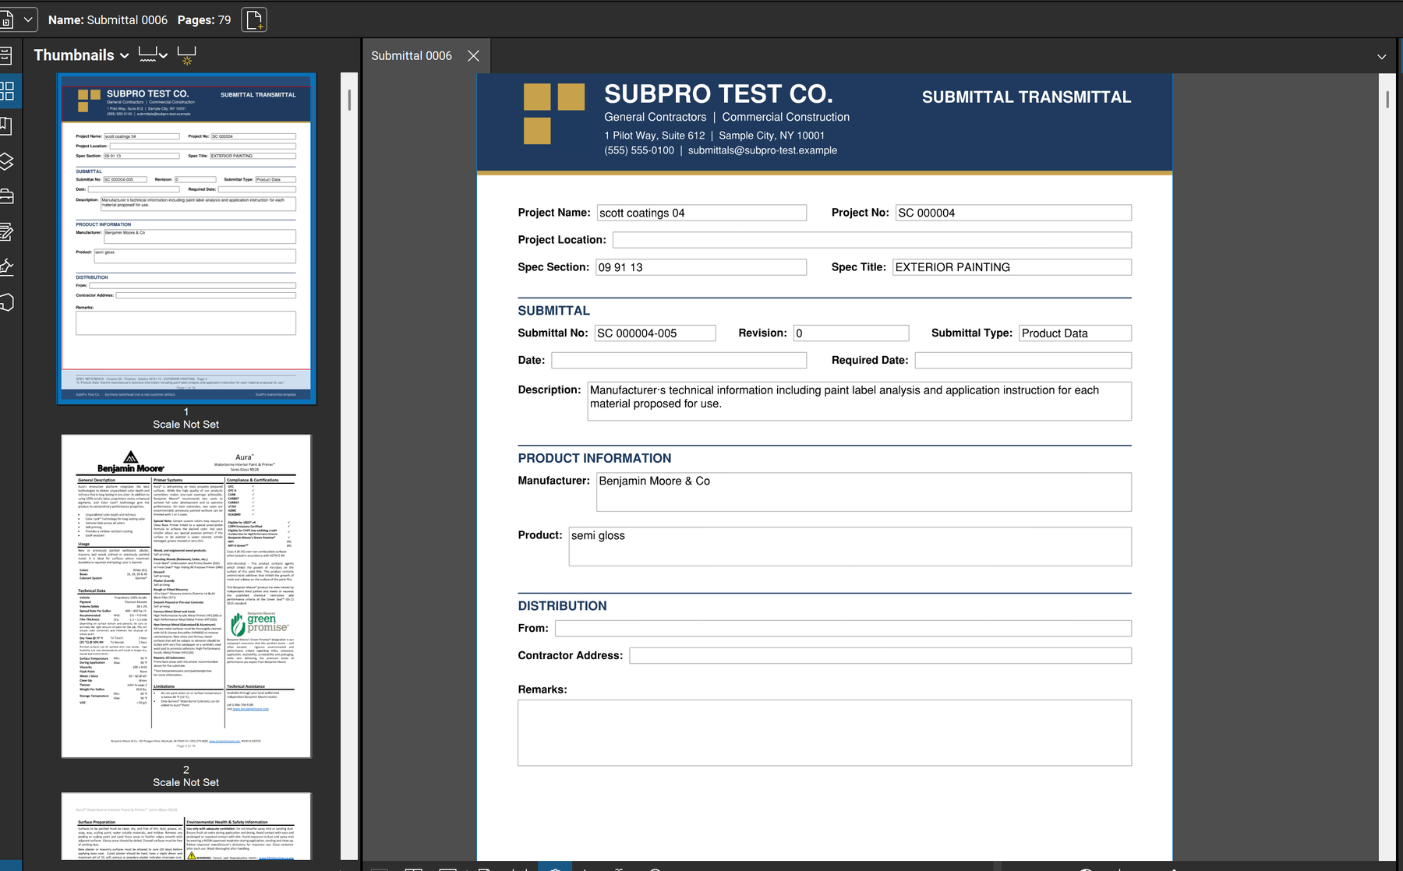Open the Signatures panel pen icon

(x=6, y=266)
